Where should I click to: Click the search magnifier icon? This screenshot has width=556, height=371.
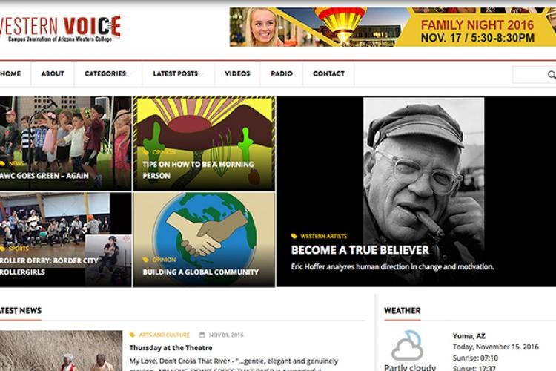coord(552,74)
